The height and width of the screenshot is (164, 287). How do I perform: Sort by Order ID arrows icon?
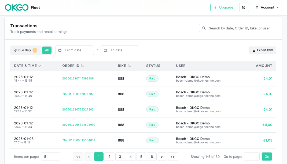click(83, 66)
